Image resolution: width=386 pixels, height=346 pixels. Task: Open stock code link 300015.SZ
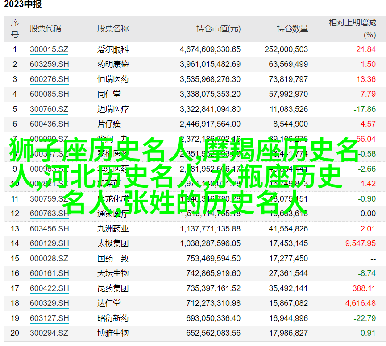coord(49,49)
